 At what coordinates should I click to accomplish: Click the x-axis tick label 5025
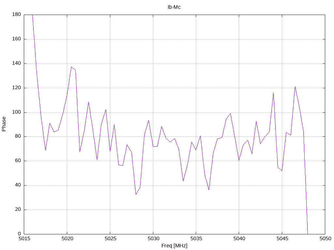click(110, 239)
